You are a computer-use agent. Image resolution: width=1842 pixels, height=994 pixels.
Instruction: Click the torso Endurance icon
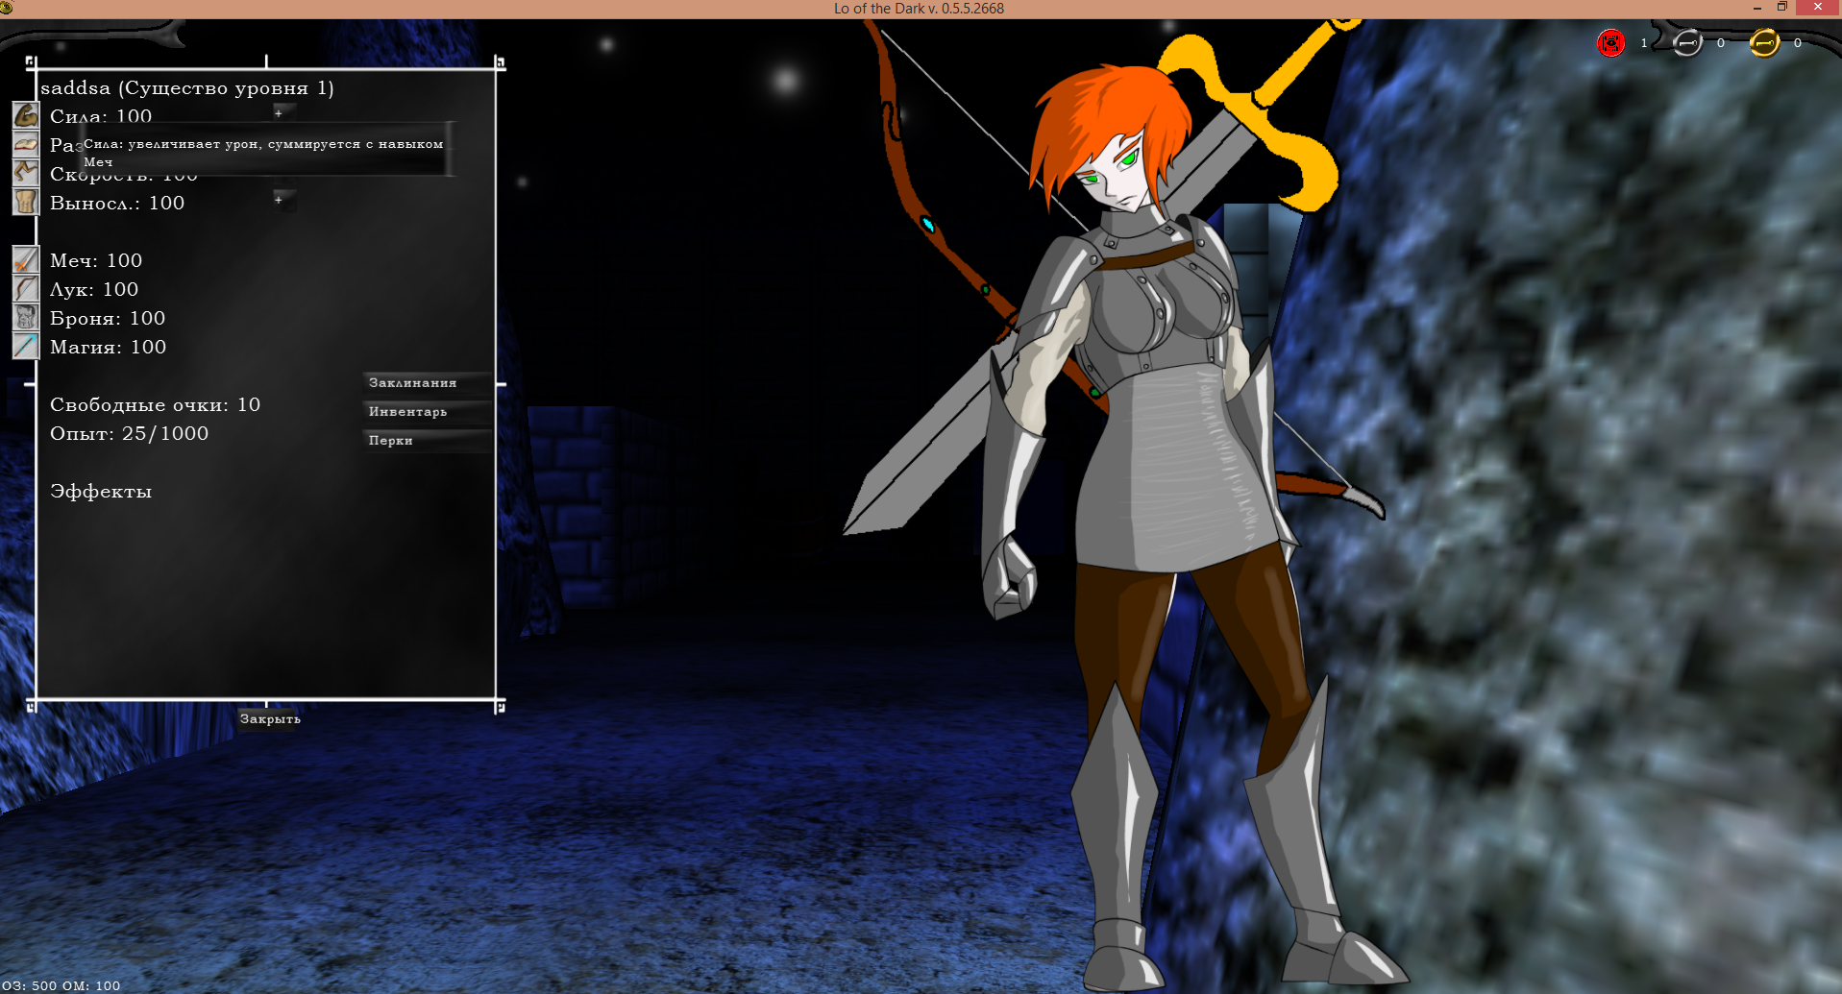click(x=26, y=202)
